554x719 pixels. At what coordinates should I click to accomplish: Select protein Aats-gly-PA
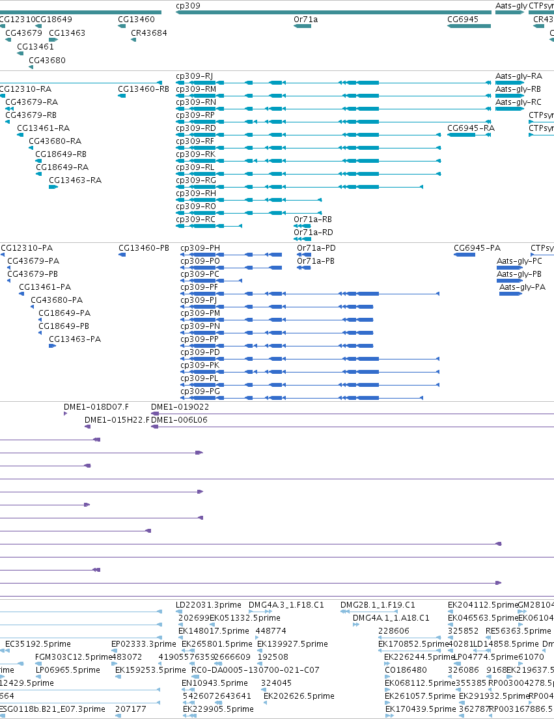pos(522,287)
